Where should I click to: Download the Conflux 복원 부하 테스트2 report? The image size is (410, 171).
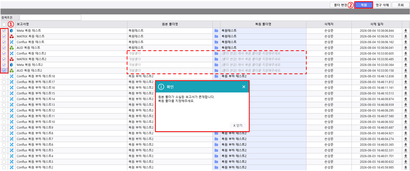405,167
